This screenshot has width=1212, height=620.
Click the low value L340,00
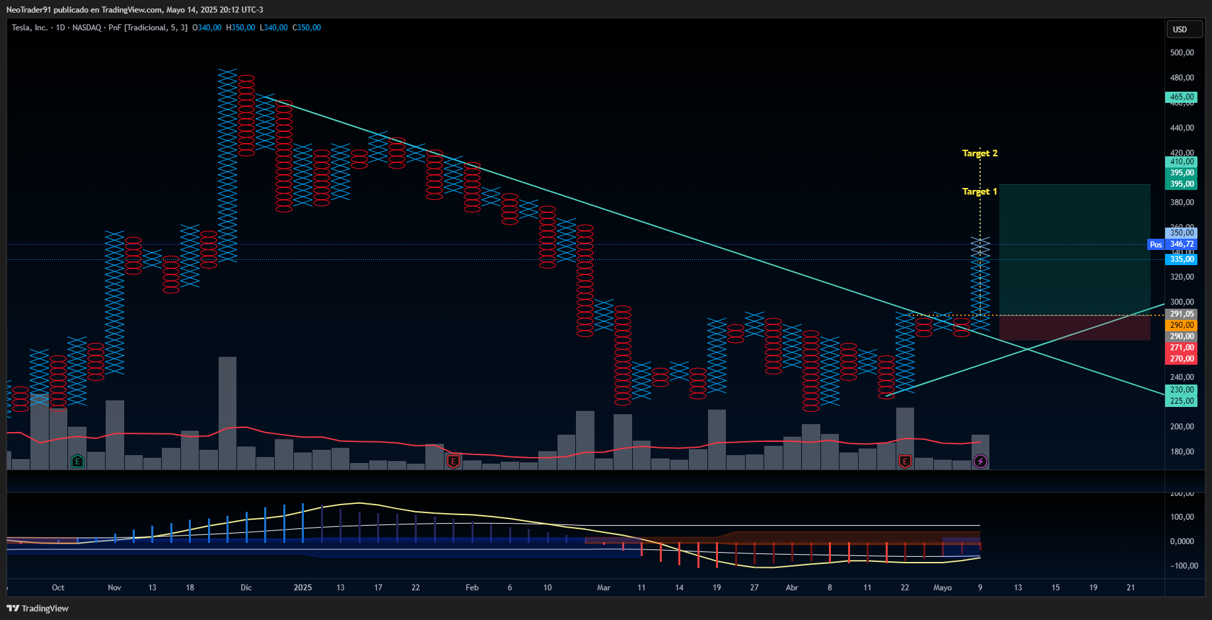pyautogui.click(x=273, y=28)
